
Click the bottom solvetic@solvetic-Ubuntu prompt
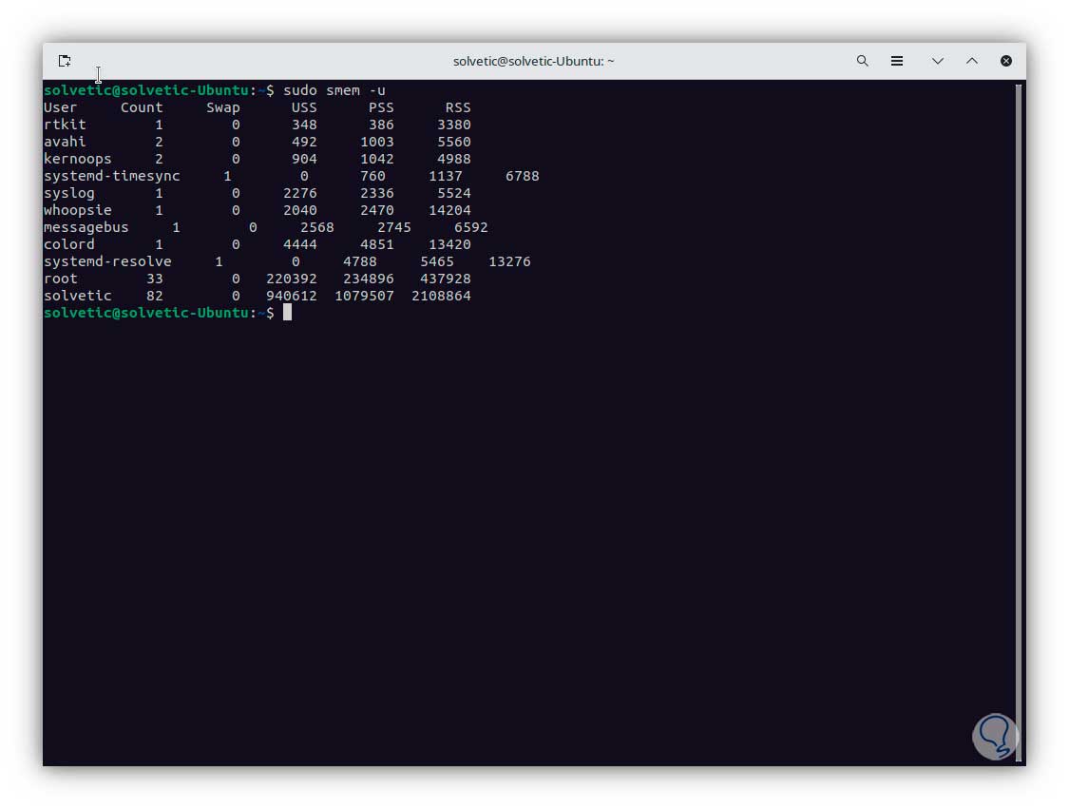[x=159, y=313]
